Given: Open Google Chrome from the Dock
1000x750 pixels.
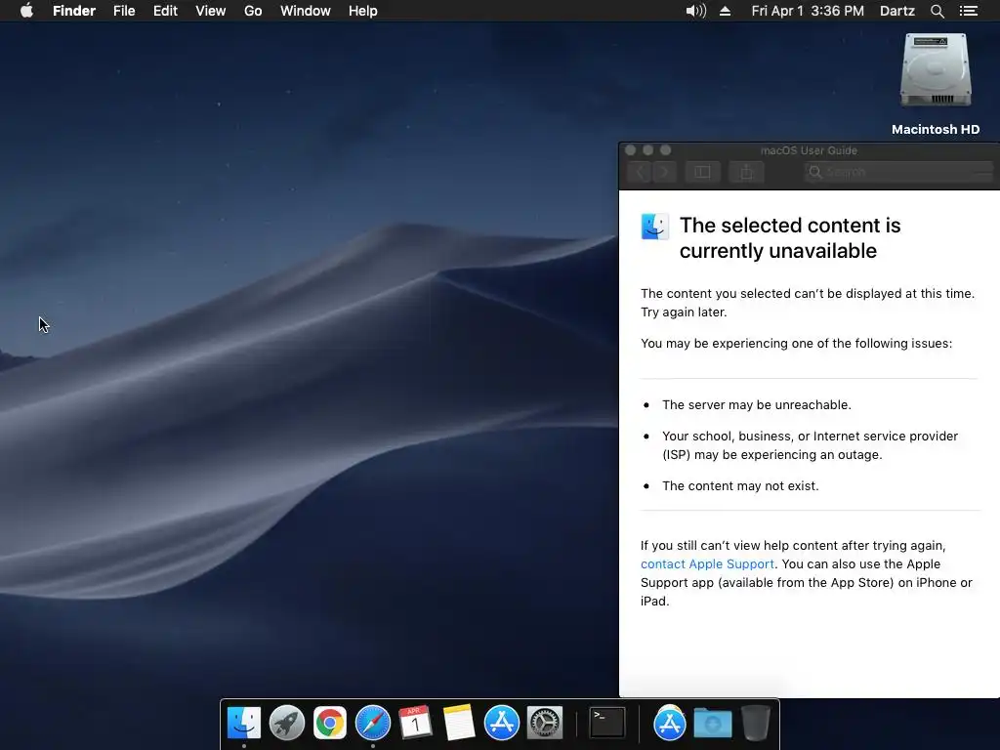Looking at the screenshot, I should tap(330, 723).
